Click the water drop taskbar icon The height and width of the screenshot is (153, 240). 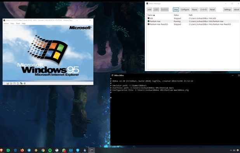pos(85,150)
